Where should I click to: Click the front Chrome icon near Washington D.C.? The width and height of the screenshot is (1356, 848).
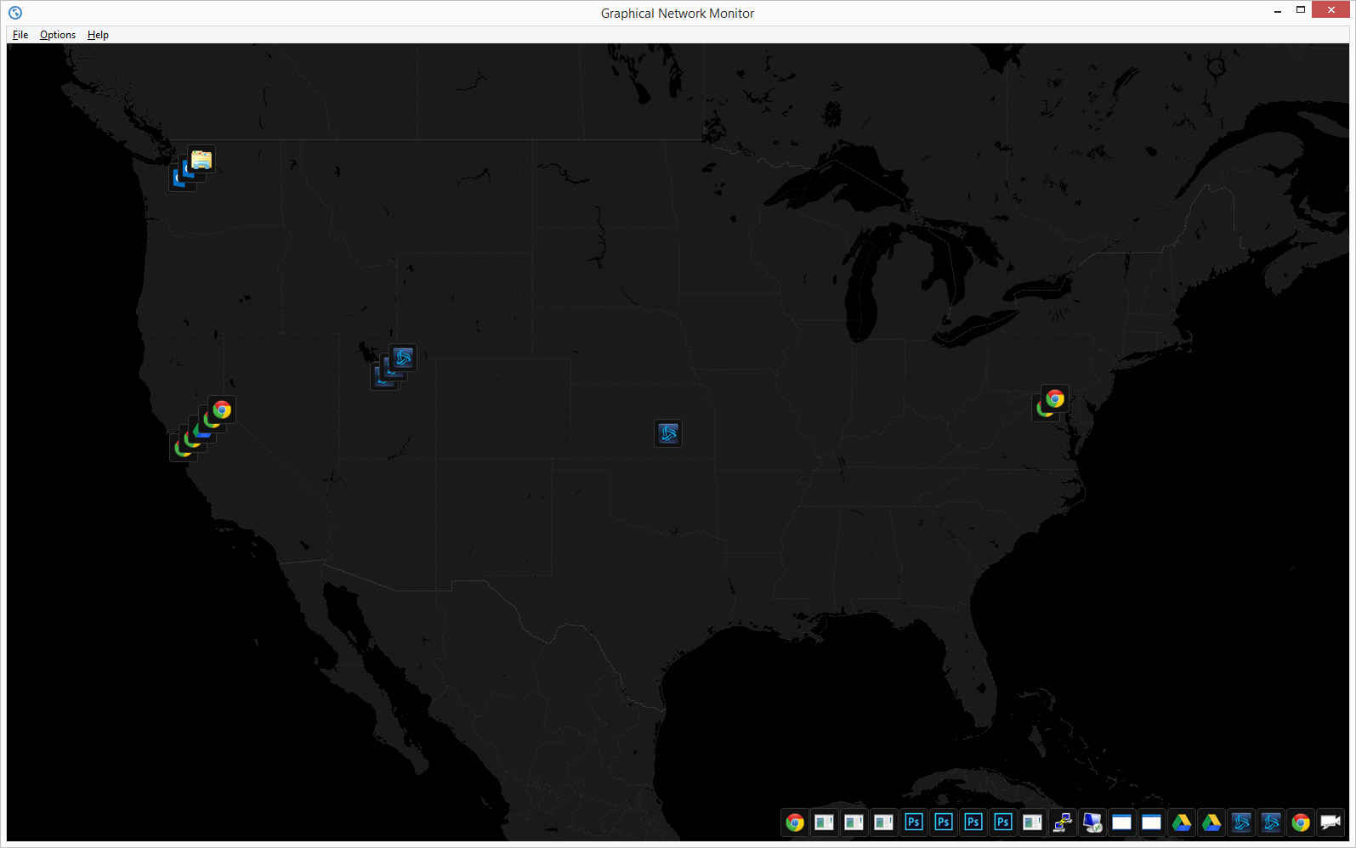1055,399
